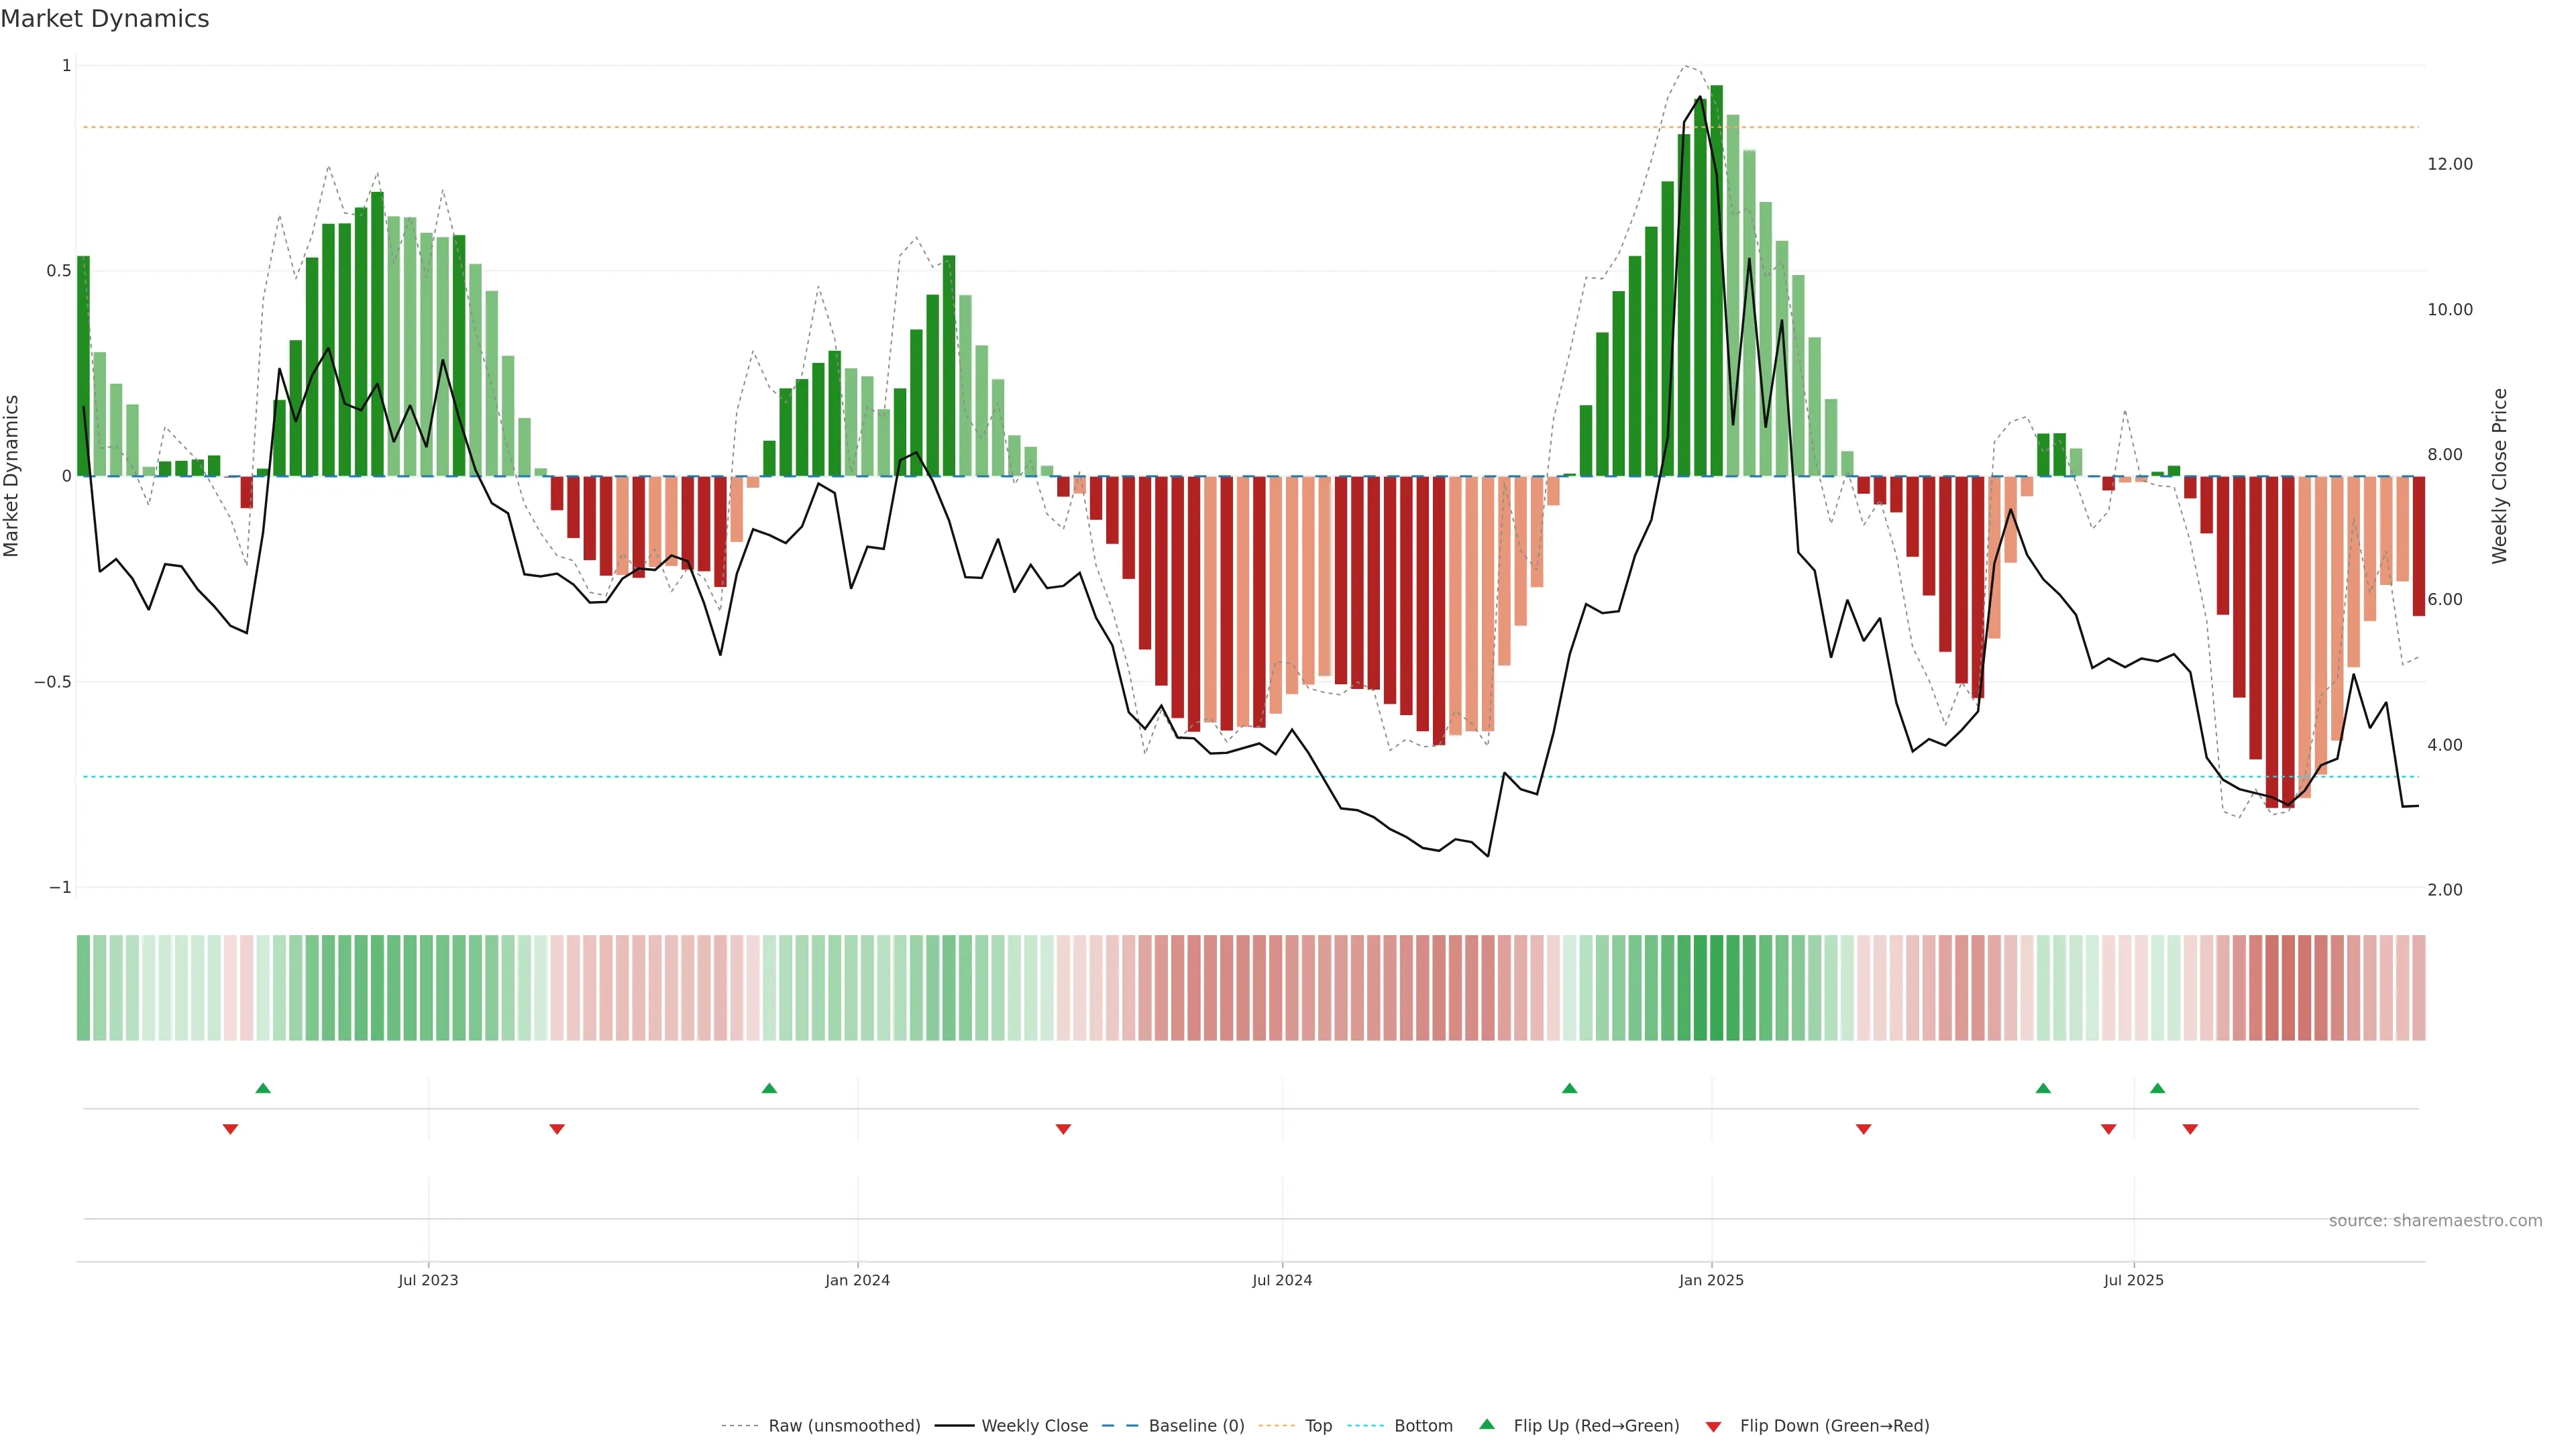
Task: Click the red Flip Down triangle legend icon
Action: click(1713, 1426)
